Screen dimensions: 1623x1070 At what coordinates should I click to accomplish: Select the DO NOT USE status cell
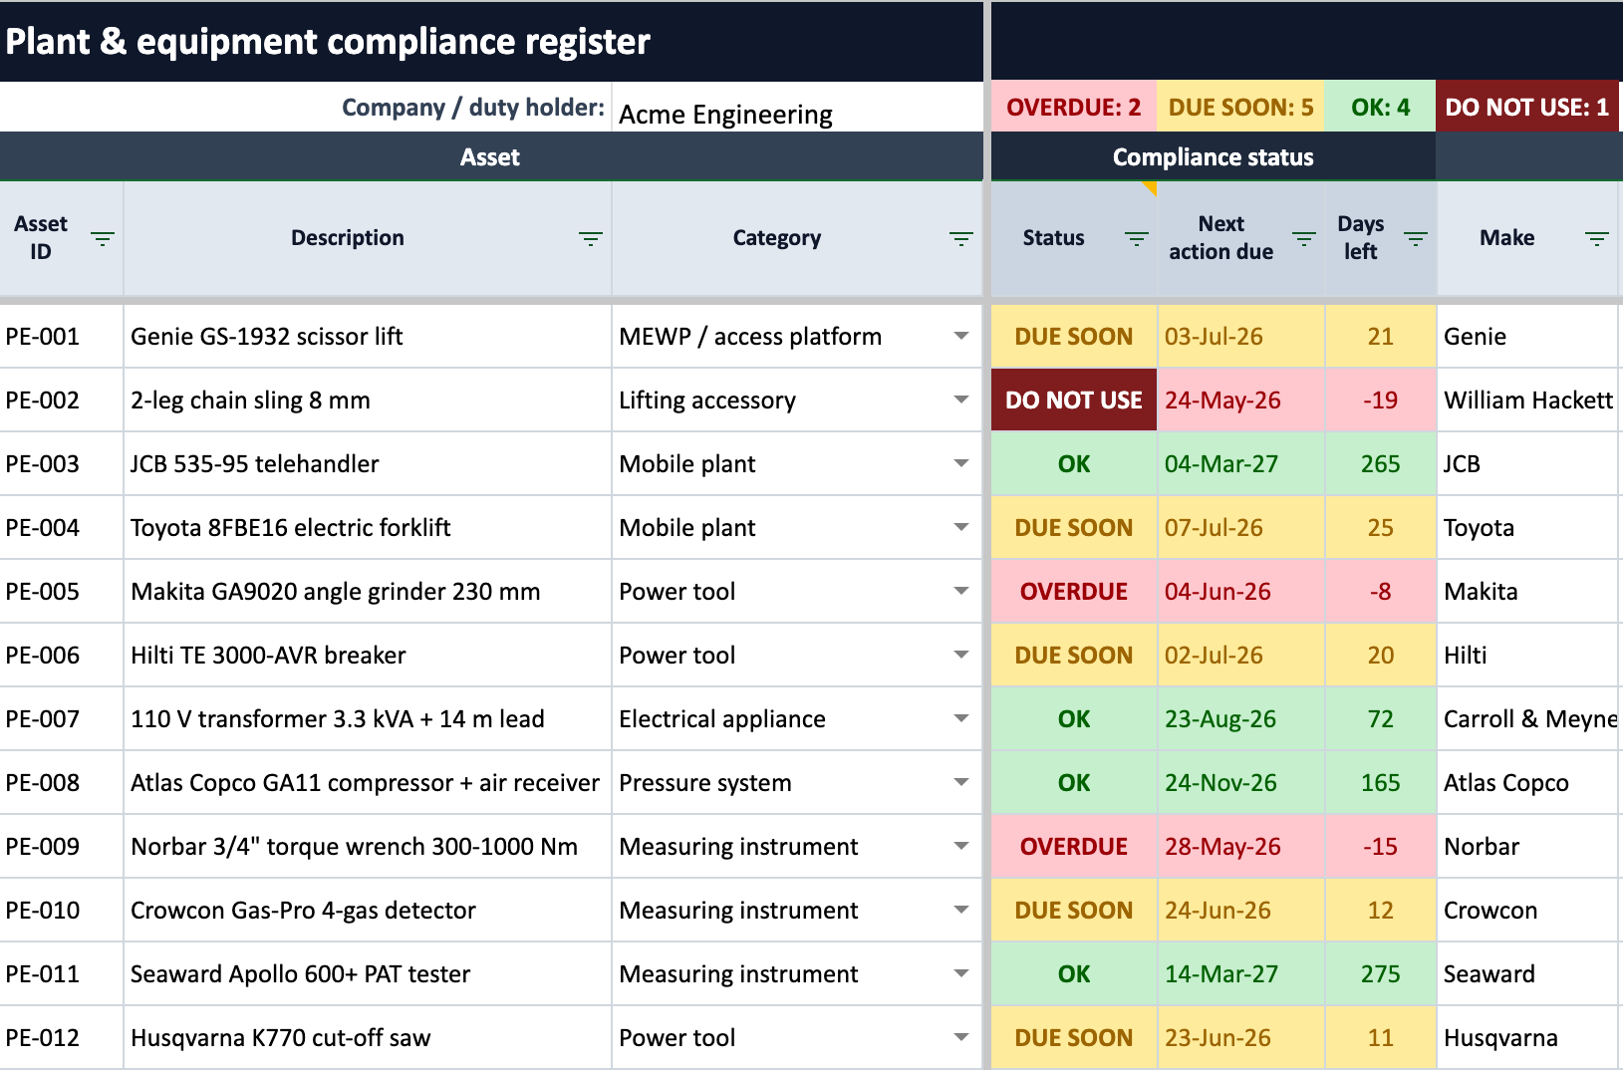(1074, 401)
